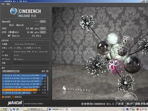Select ranking row 7 AMD Opteron 2435
This screenshot has height=111, width=148.
pyautogui.click(x=24, y=93)
